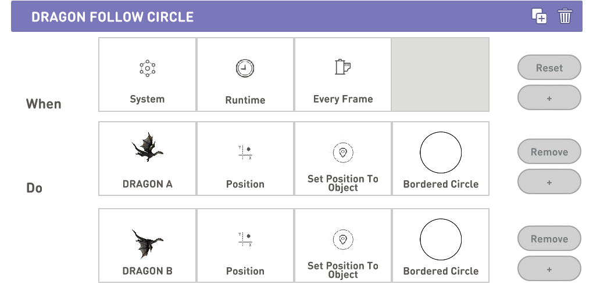Screen dimensions: 593x291
Task: Select the System condition tile
Action: 147,74
